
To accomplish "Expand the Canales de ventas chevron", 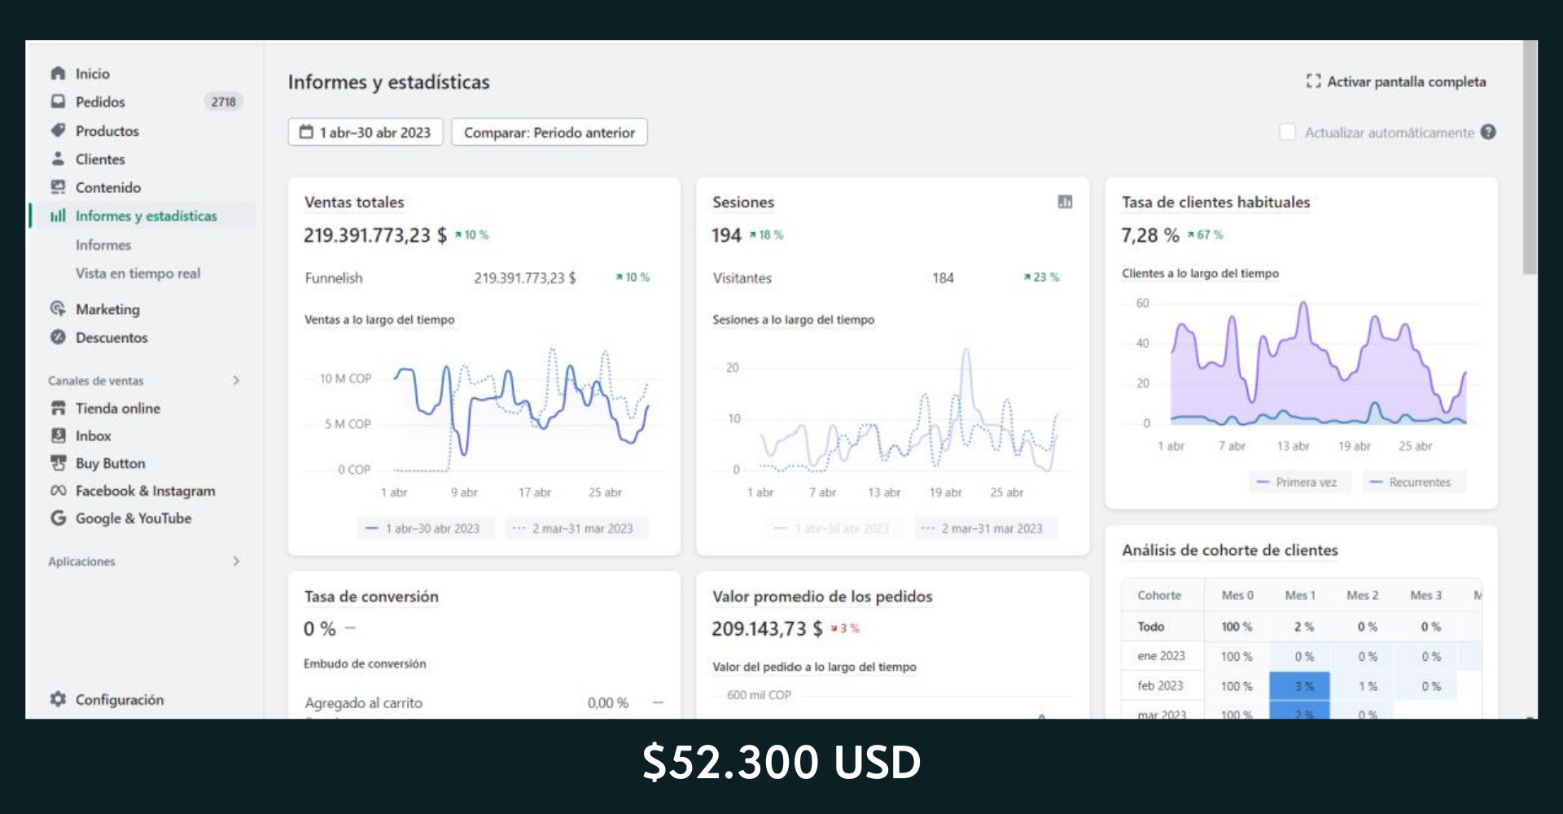I will [236, 380].
